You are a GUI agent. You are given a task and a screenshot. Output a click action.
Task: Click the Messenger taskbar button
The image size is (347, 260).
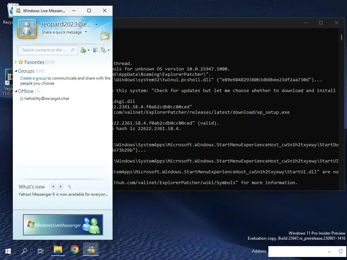tap(91, 250)
